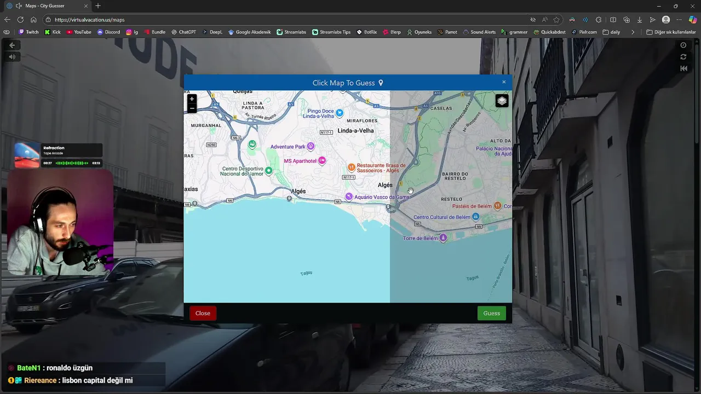Open the Discord bookmark
This screenshot has height=394, width=701.
click(x=108, y=32)
